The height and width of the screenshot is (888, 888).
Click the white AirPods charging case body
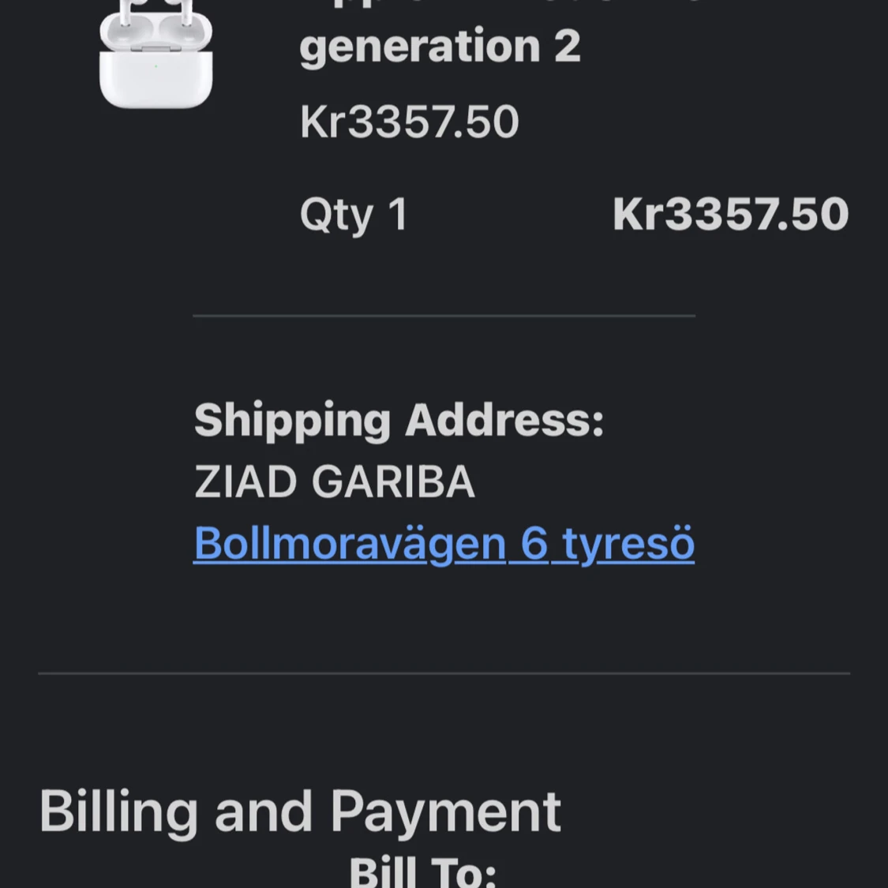(x=155, y=81)
